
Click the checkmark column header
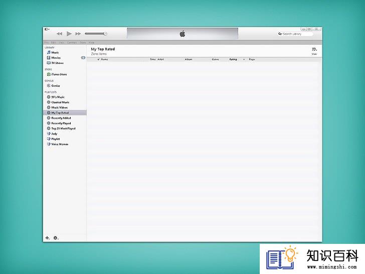[x=98, y=59]
